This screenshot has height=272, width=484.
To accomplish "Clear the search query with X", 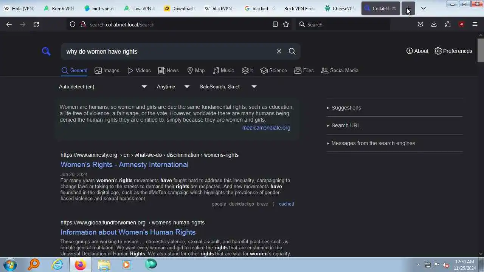I will tap(279, 51).
